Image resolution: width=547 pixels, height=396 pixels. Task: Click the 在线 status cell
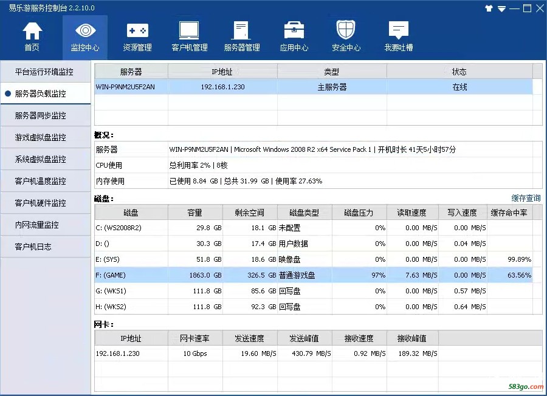(x=459, y=87)
